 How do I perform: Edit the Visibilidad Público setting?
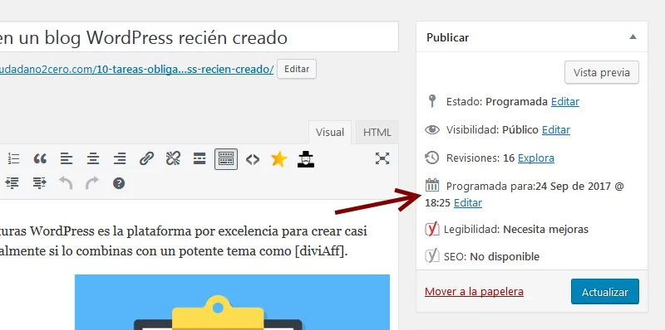point(556,130)
